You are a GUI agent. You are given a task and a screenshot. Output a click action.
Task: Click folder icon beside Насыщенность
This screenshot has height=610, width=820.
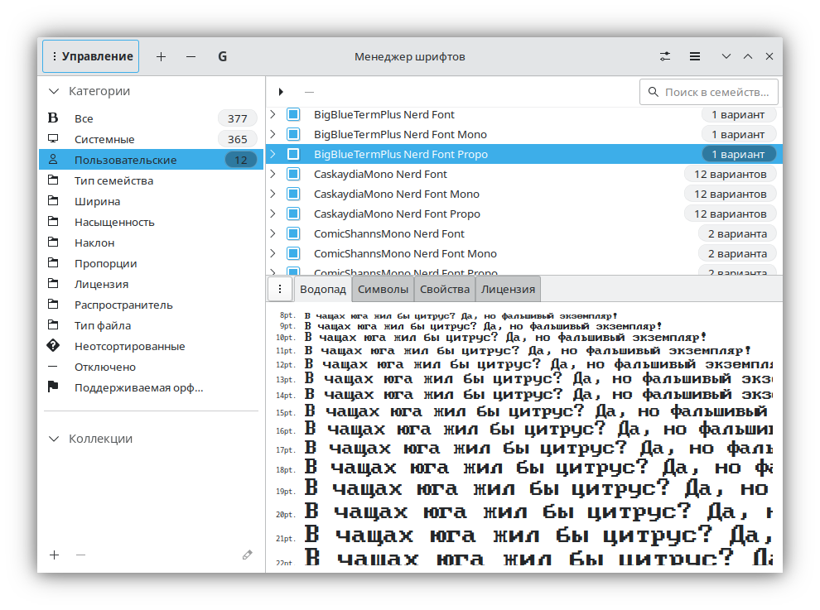point(53,222)
